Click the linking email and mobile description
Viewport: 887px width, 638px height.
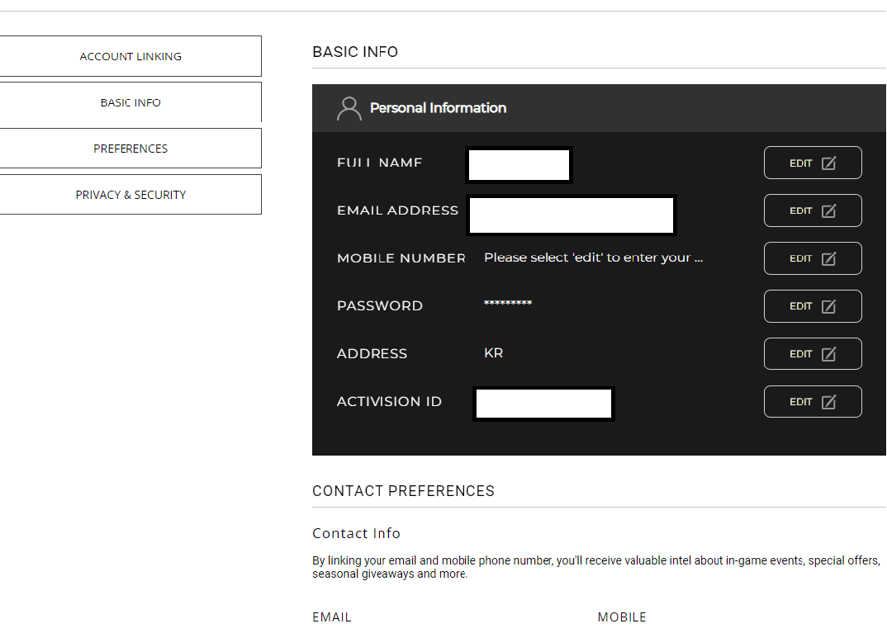click(x=596, y=567)
